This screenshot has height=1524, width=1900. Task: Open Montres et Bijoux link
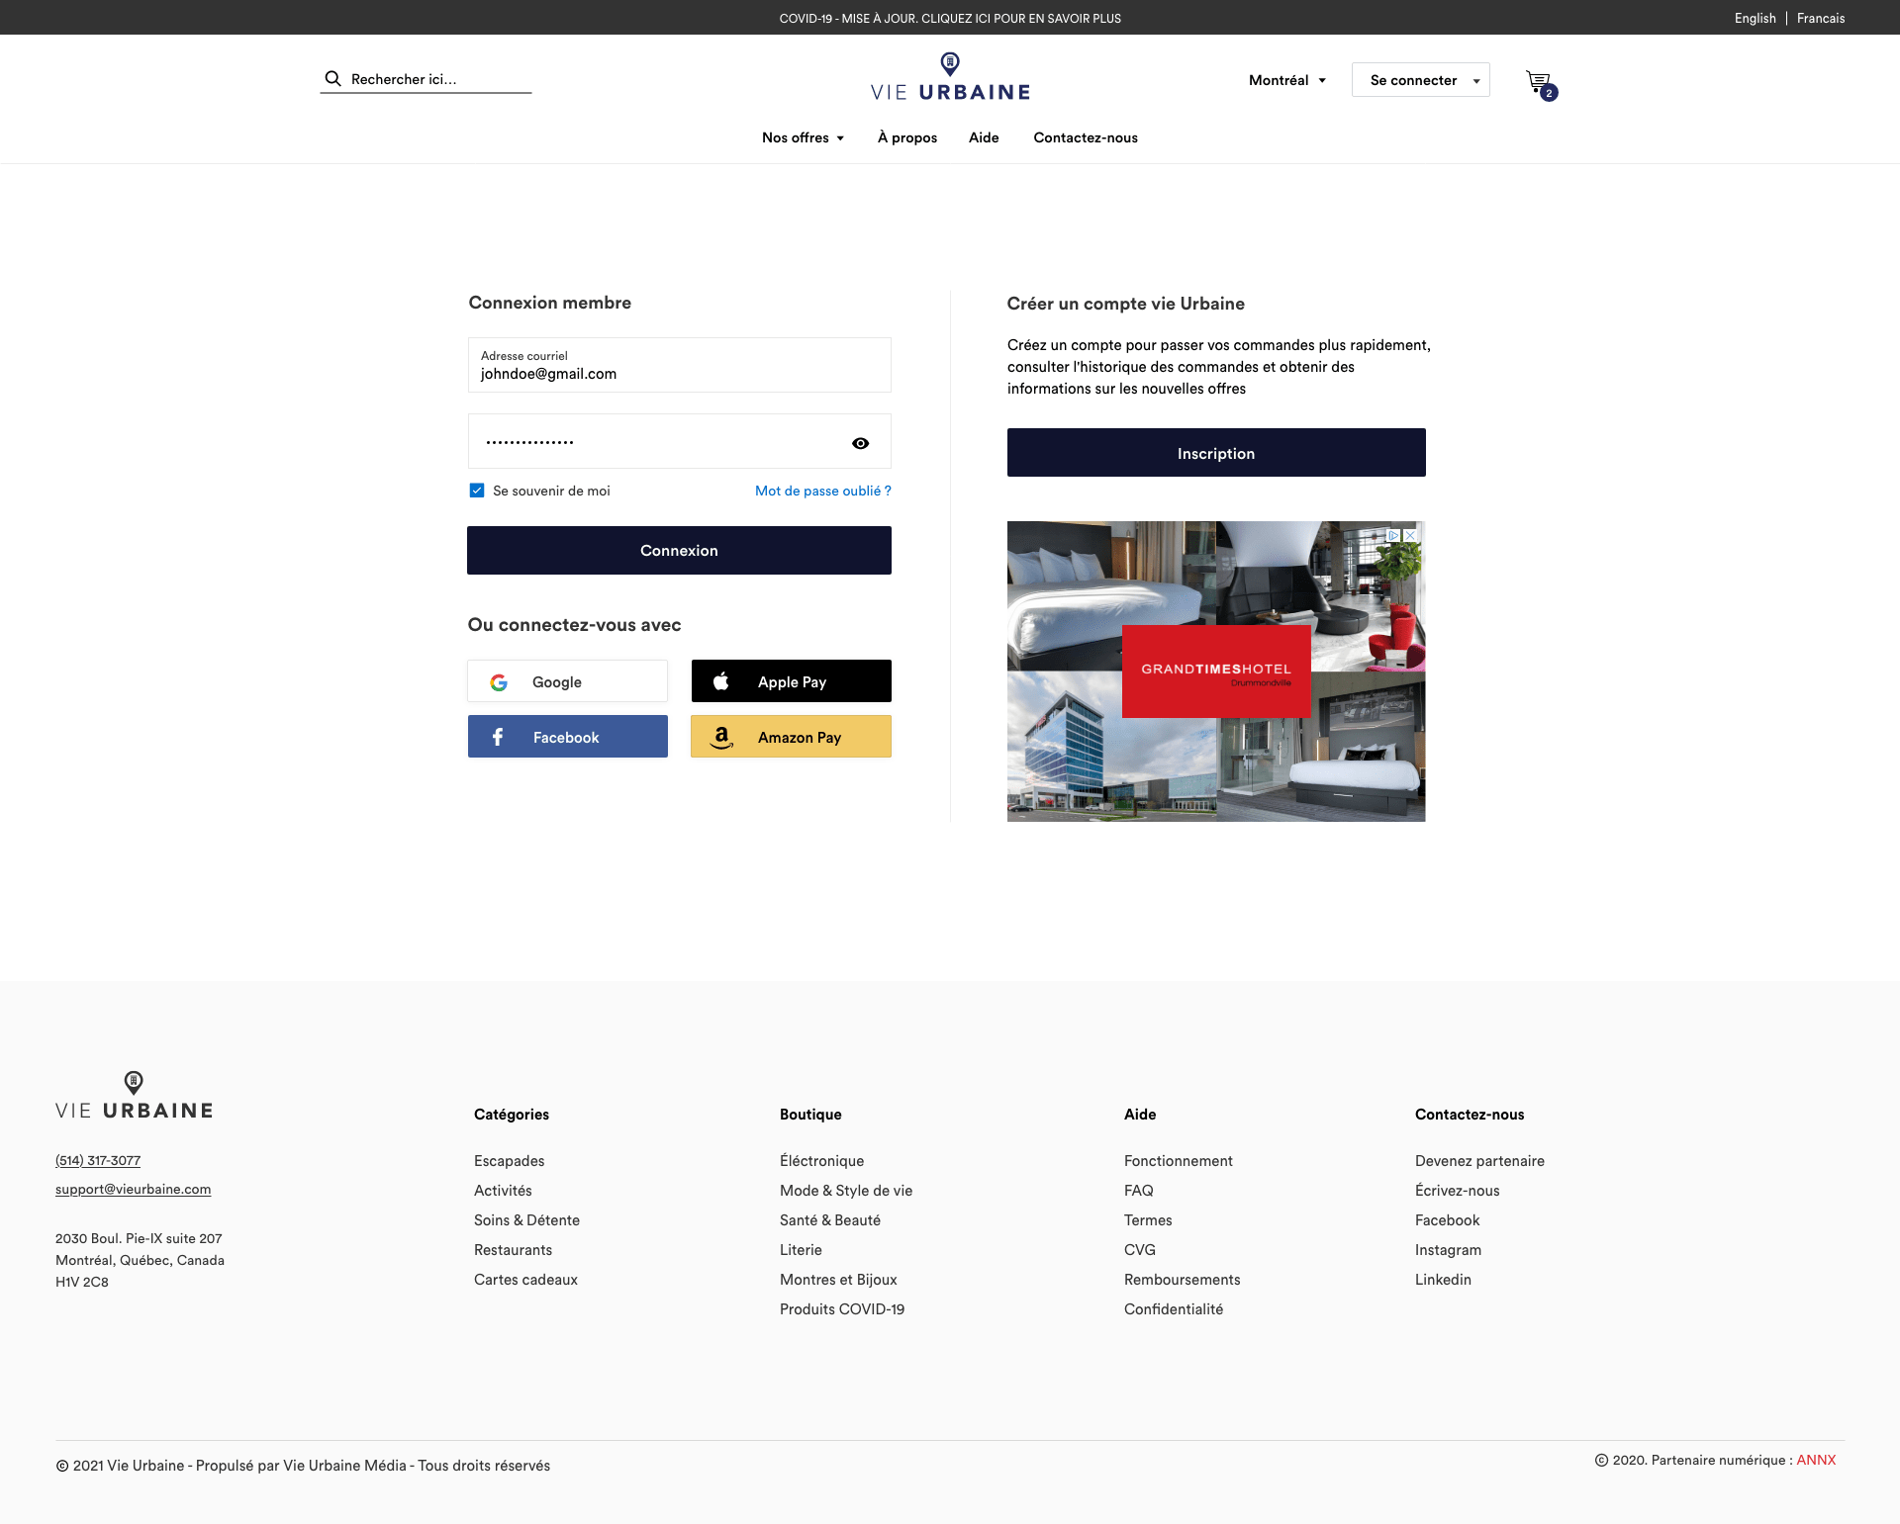(x=839, y=1280)
